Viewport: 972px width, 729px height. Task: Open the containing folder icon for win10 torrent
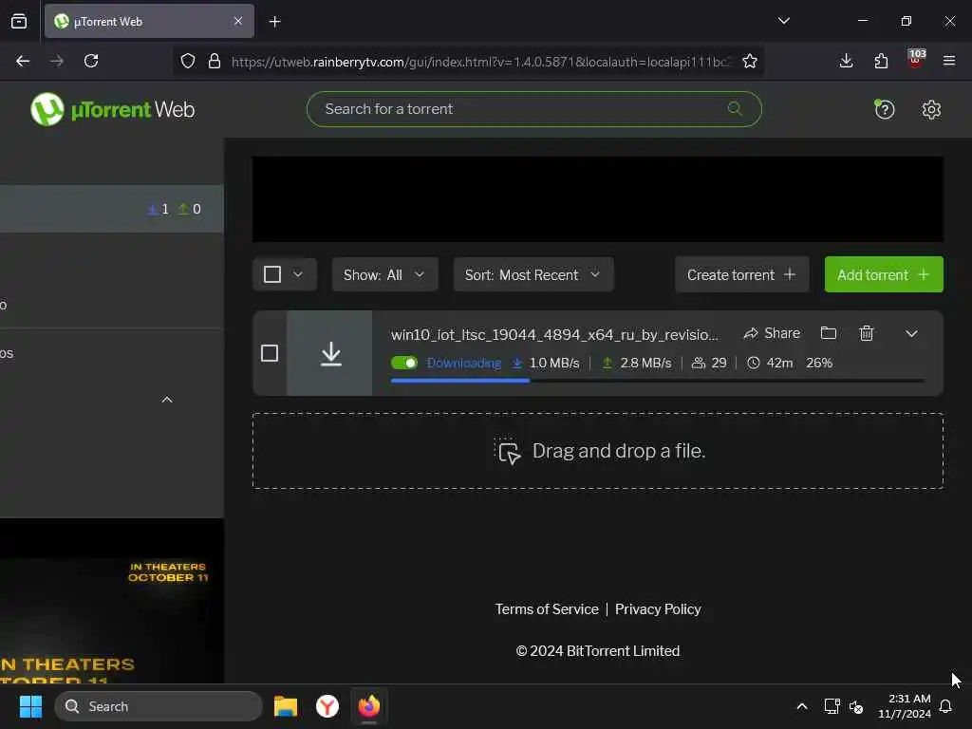(x=829, y=333)
